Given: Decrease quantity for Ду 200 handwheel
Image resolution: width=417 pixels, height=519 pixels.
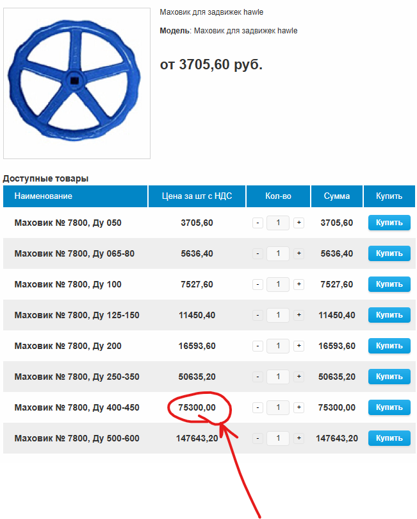Looking at the screenshot, I should point(258,346).
